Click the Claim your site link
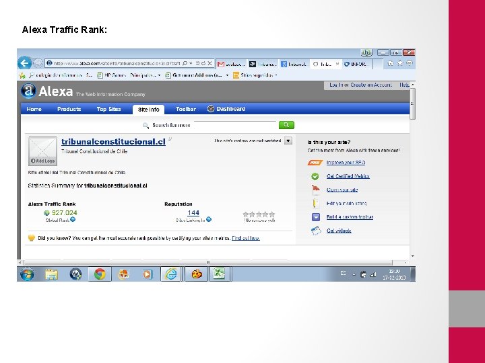This screenshot has width=485, height=363. (342, 190)
